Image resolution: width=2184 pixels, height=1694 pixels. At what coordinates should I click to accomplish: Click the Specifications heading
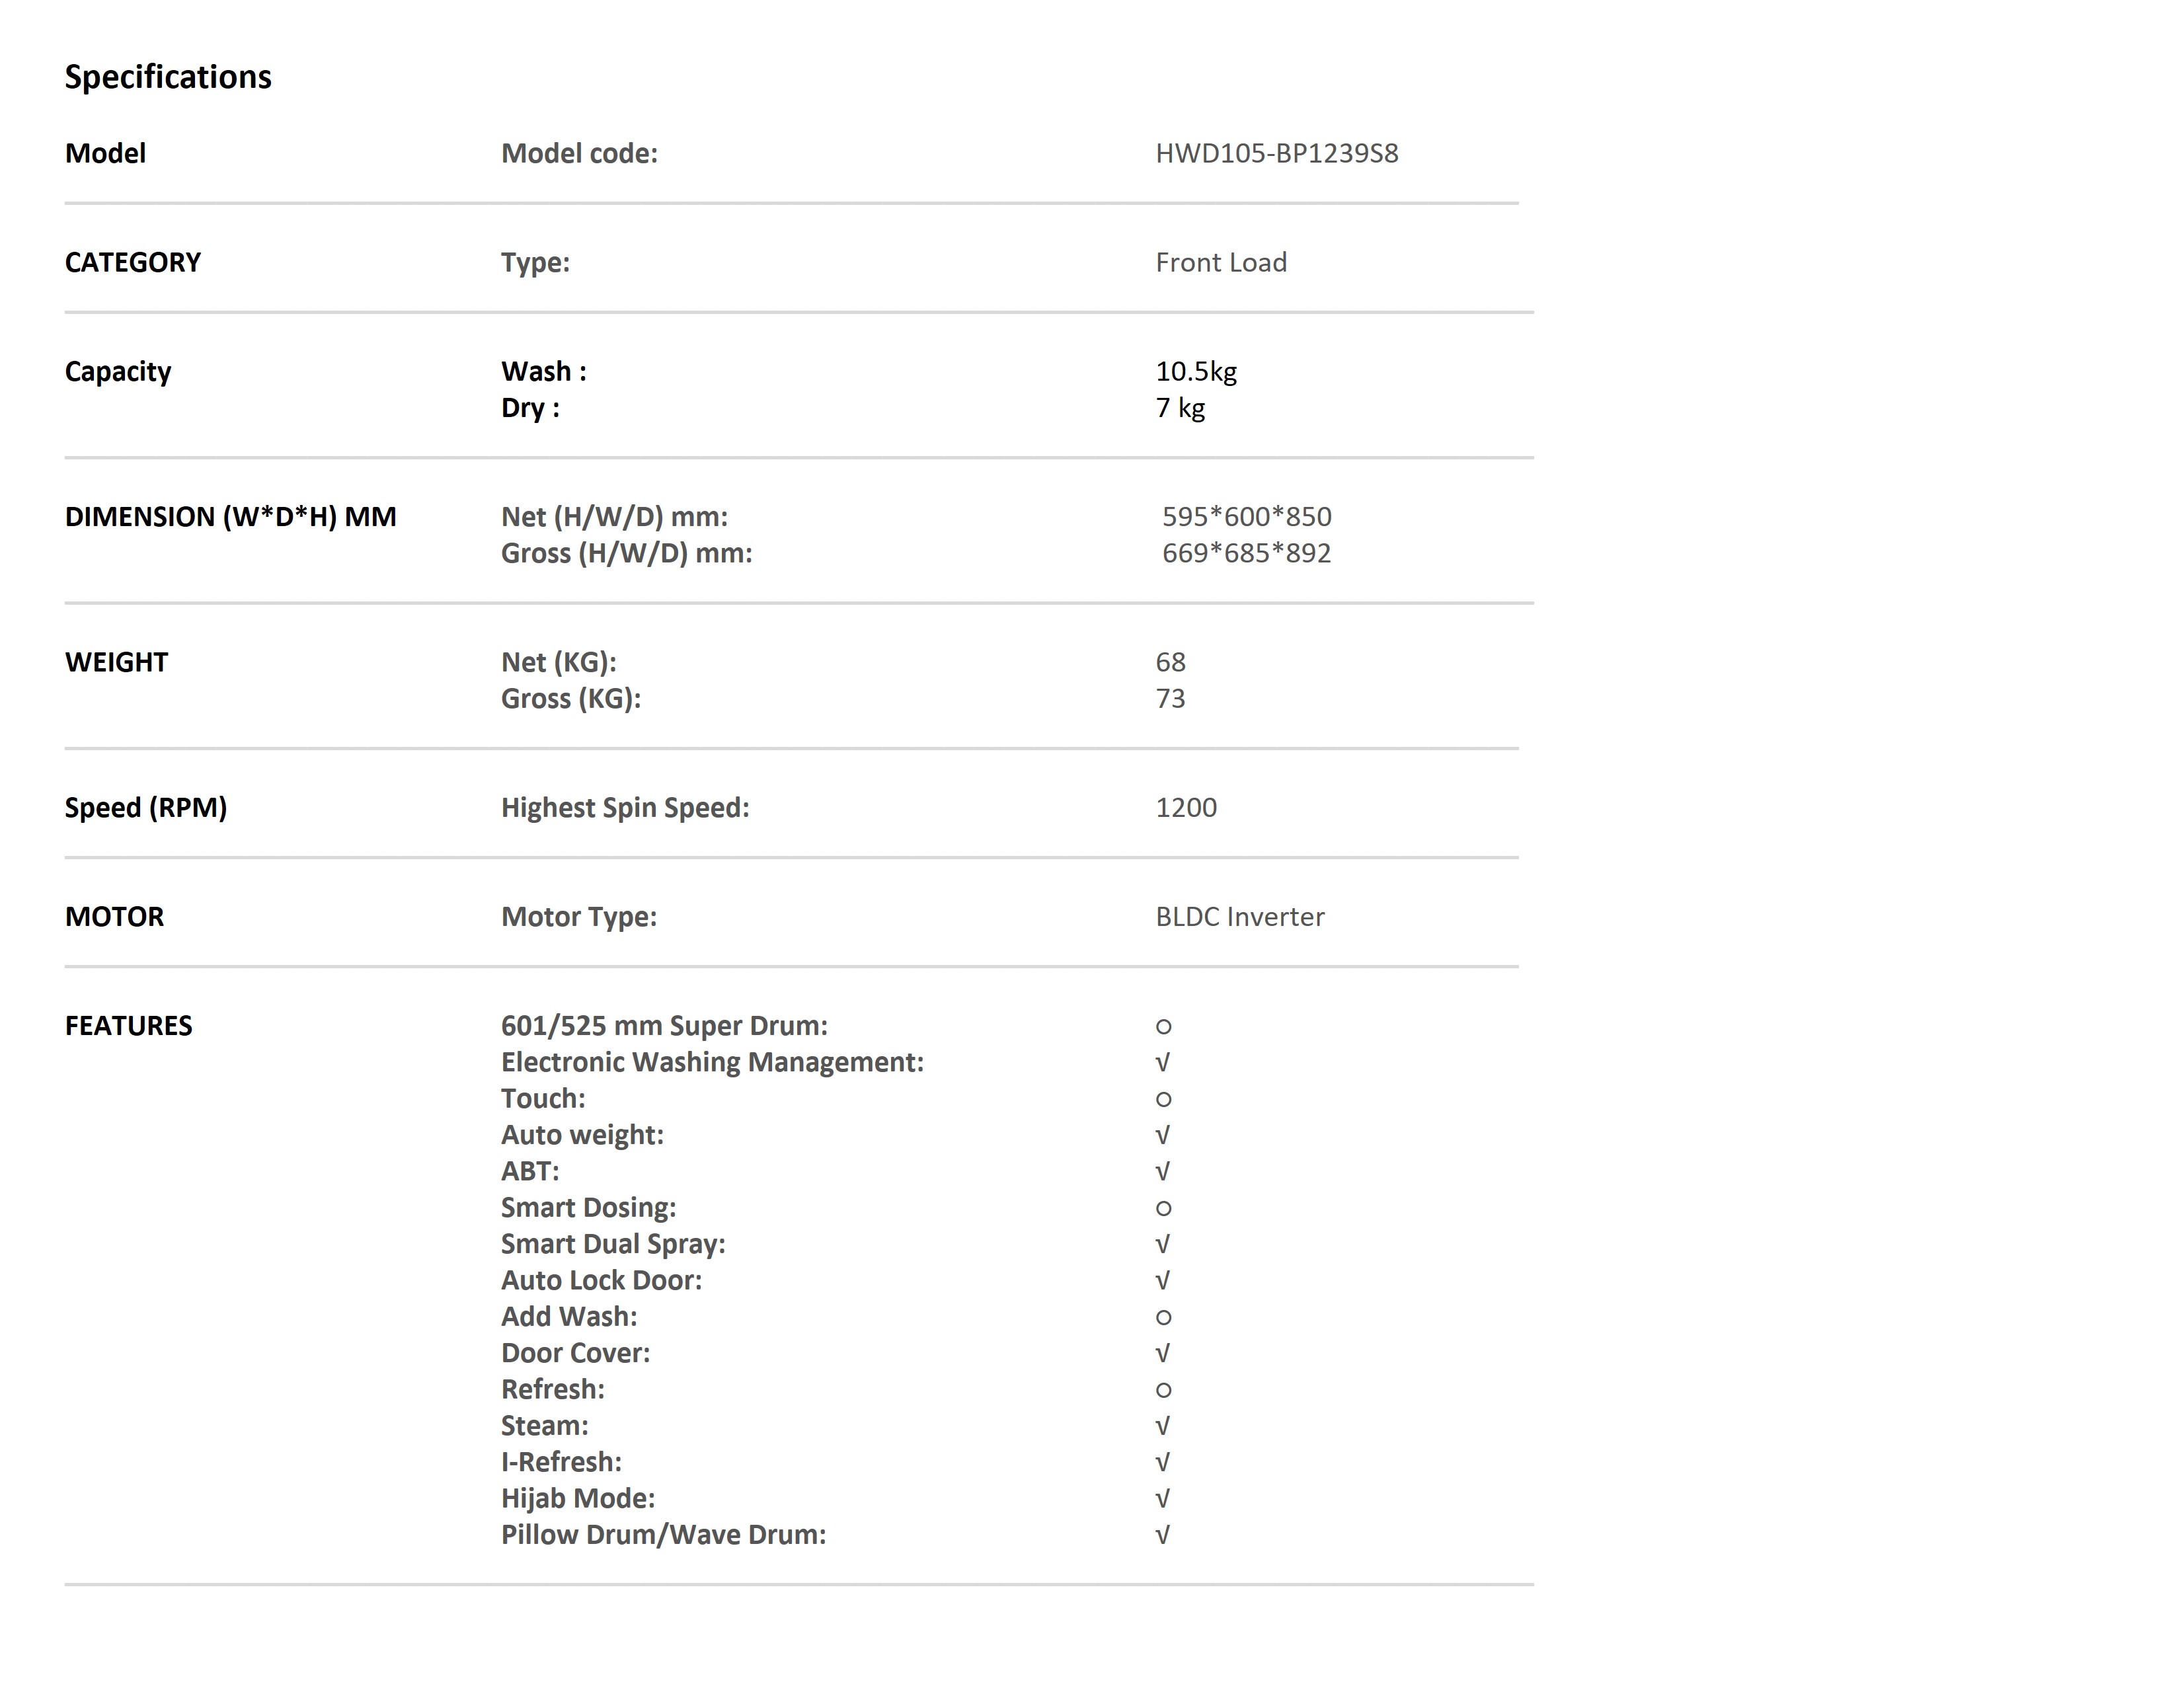168,77
